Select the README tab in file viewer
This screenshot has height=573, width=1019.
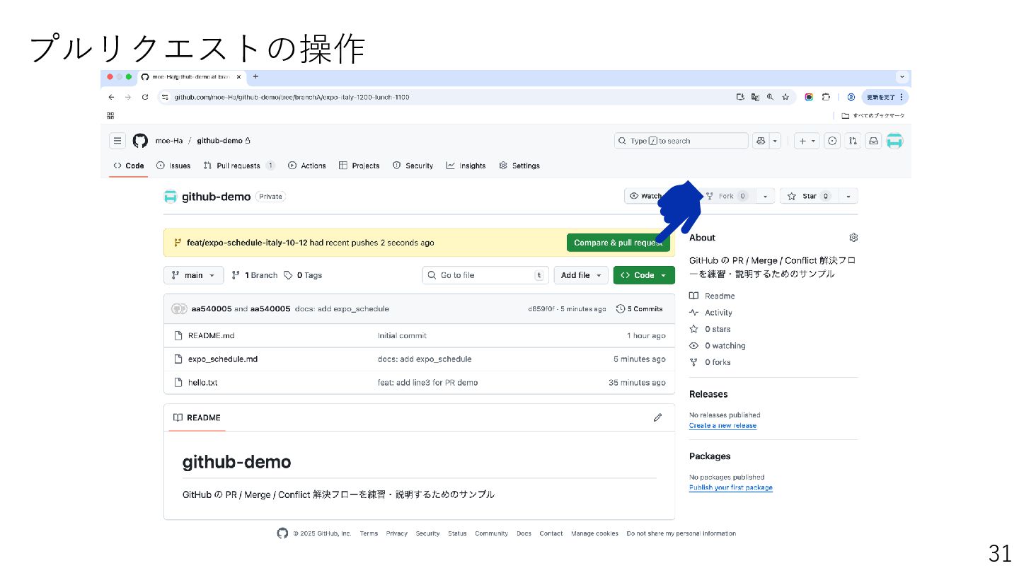pyautogui.click(x=197, y=417)
